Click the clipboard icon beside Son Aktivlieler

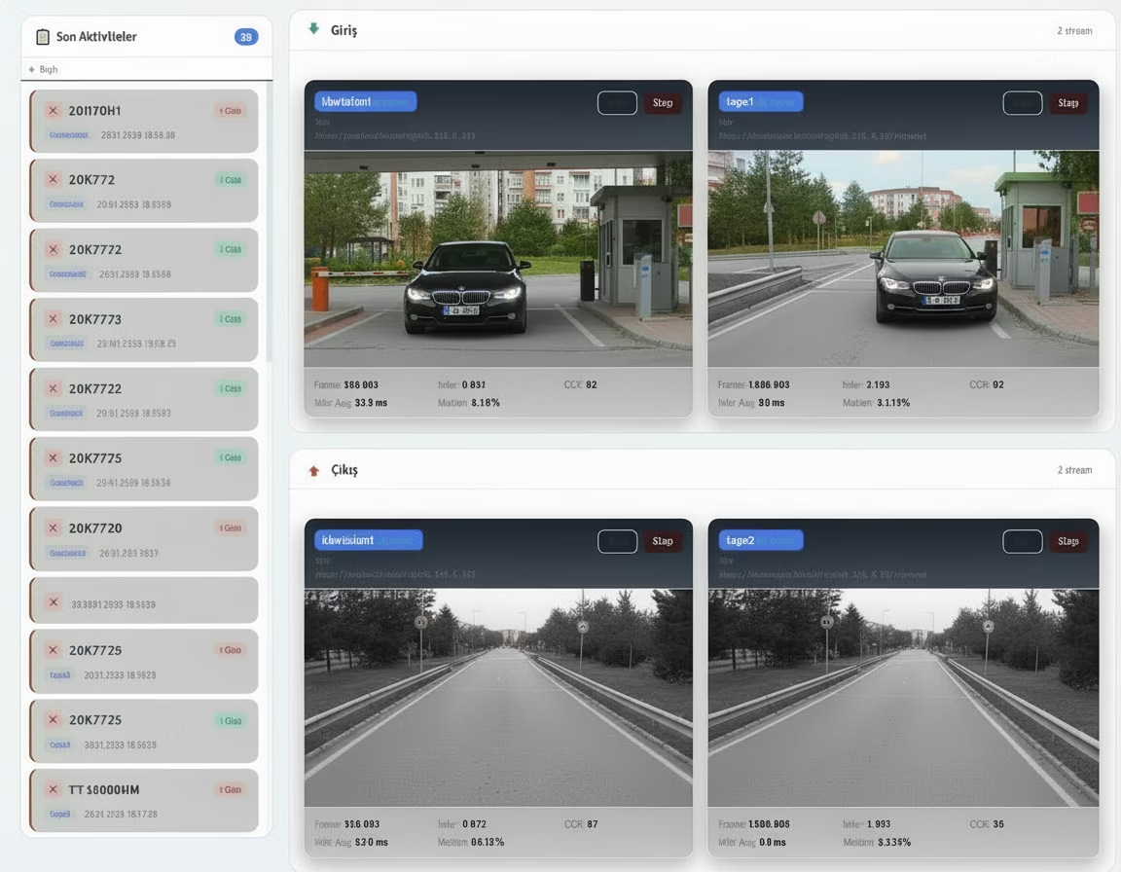click(x=41, y=35)
